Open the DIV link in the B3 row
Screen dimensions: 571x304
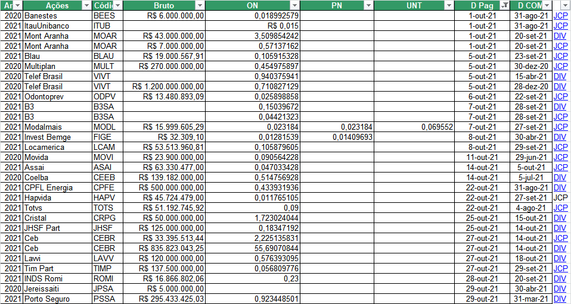(560, 107)
